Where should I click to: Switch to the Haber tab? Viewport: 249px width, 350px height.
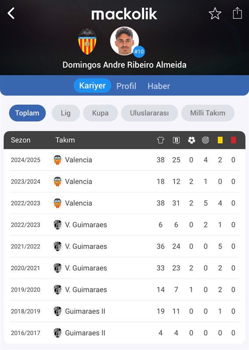[x=158, y=86]
